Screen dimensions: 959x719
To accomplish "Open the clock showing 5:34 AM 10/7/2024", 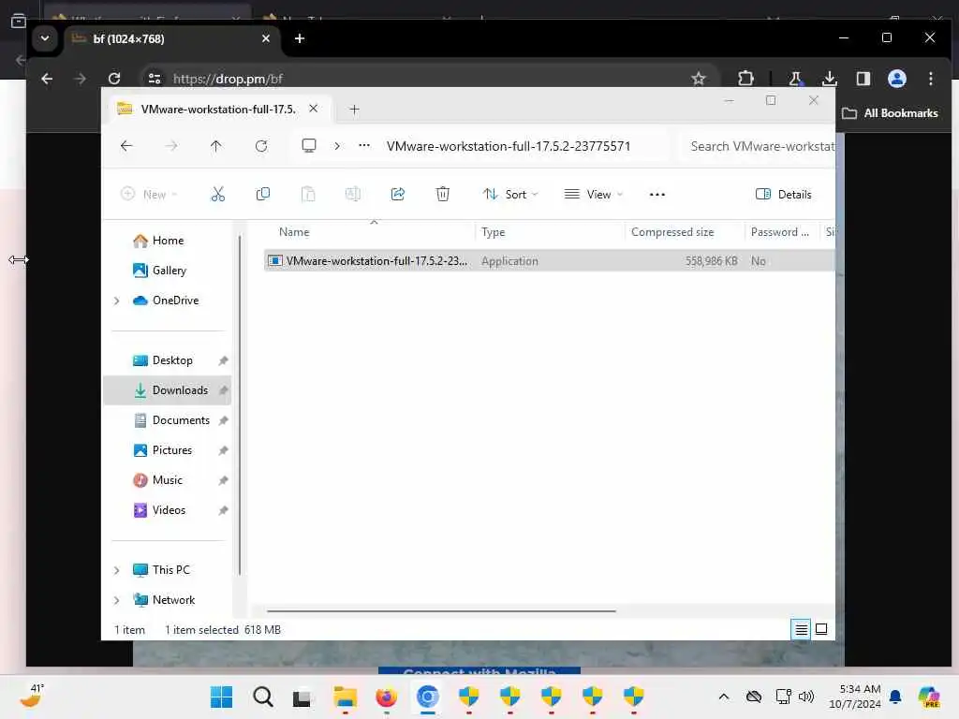I will click(854, 697).
